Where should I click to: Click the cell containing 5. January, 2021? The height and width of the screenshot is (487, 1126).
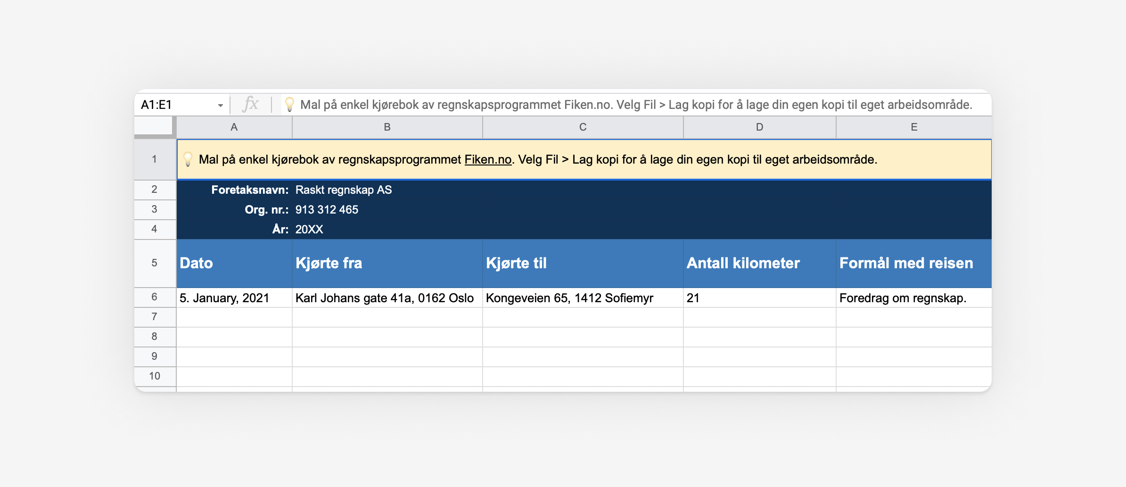(x=234, y=297)
